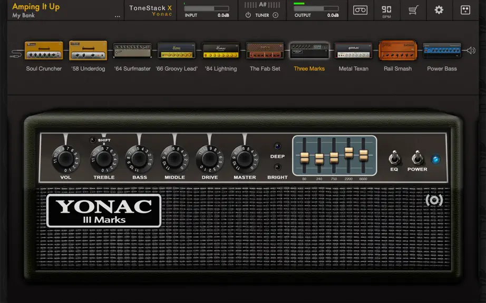The image size is (486, 303).
Task: Flip the POWER toggle switch
Action: [417, 157]
